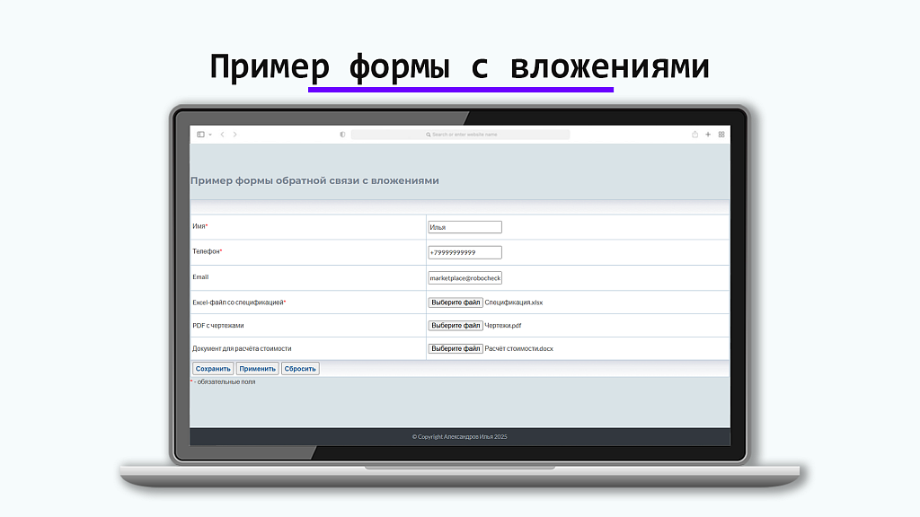Open a new tab with plus icon
Viewport: 920px width, 517px height.
708,135
